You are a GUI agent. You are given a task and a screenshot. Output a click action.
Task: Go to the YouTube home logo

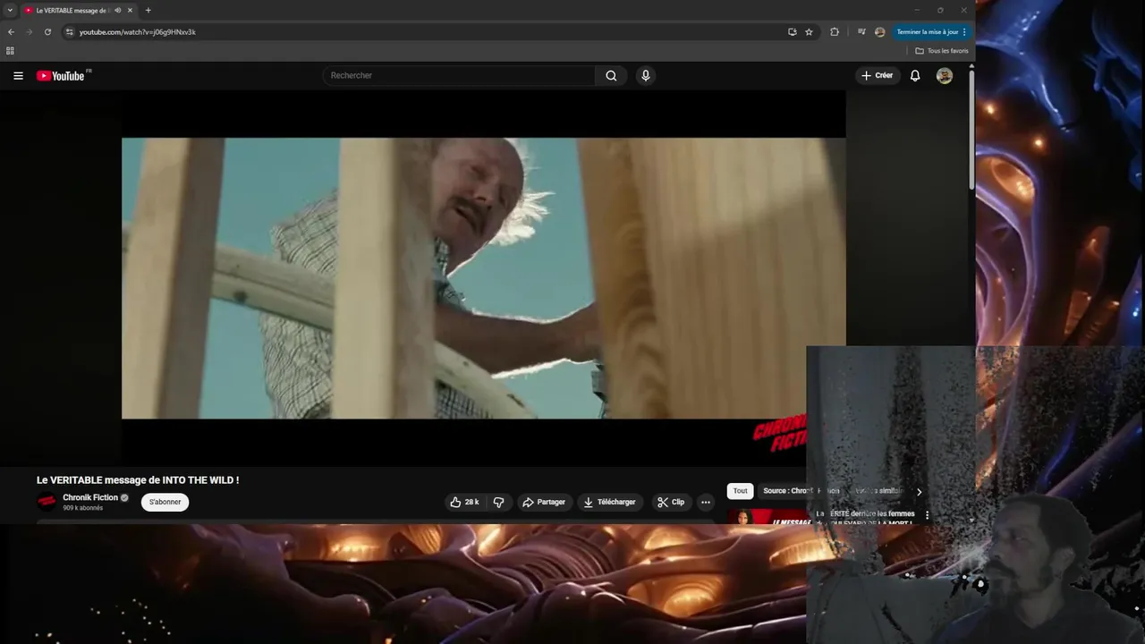tap(60, 76)
